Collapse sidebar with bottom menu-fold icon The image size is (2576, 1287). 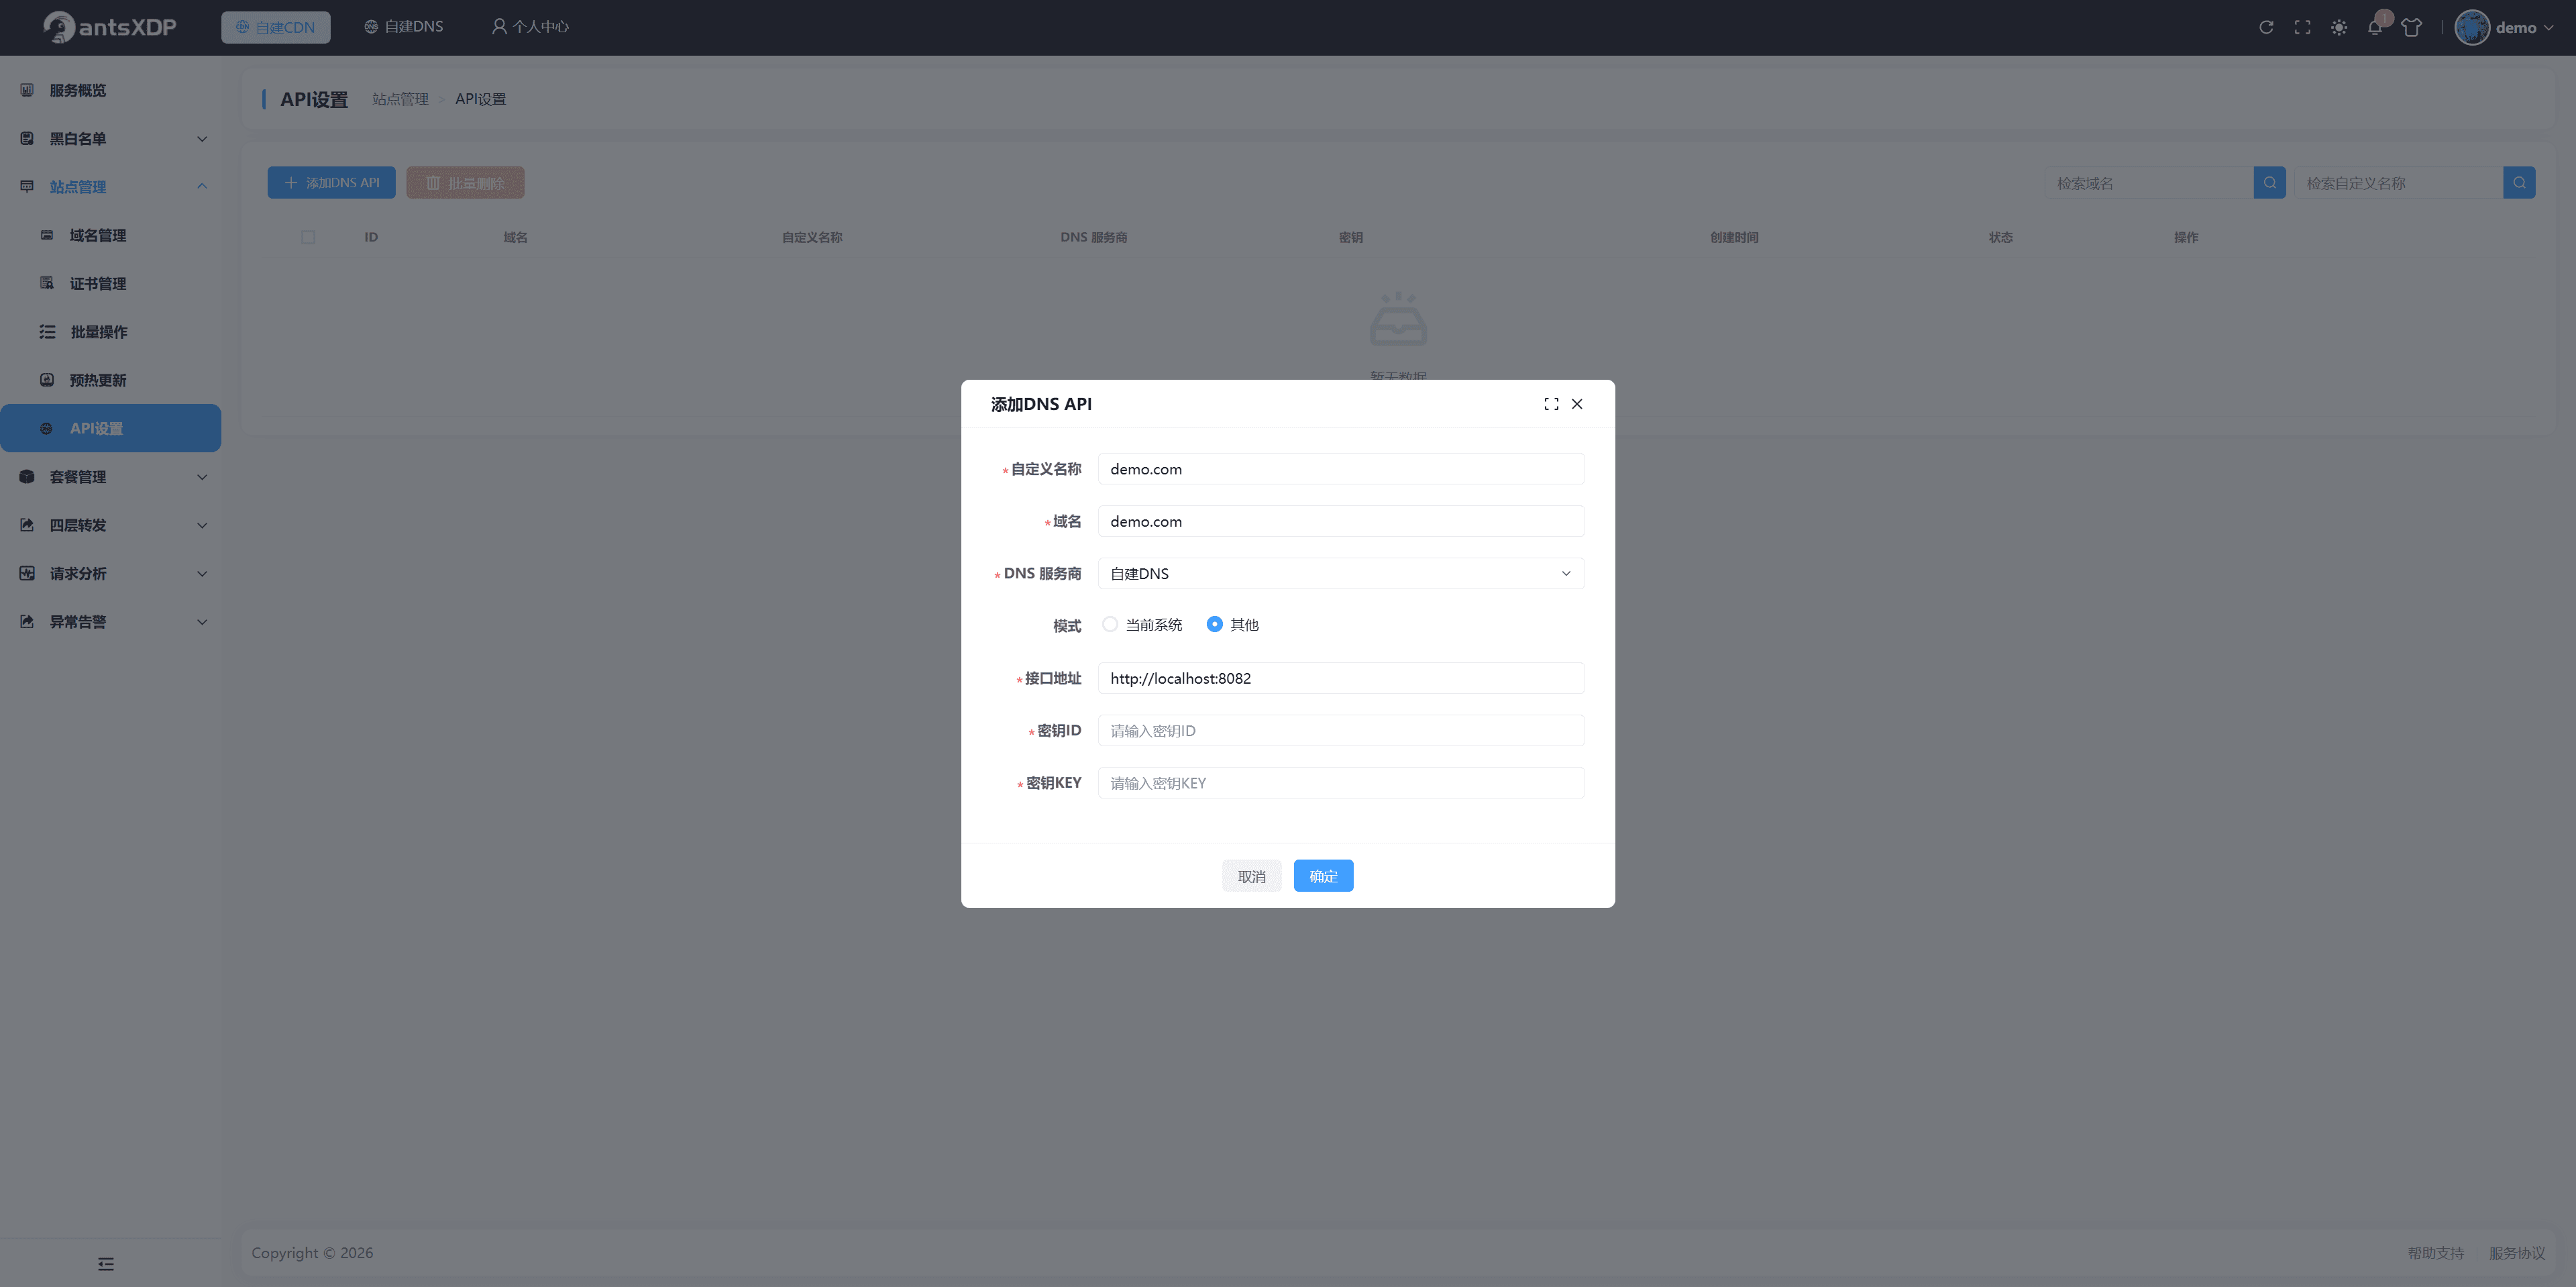(106, 1263)
